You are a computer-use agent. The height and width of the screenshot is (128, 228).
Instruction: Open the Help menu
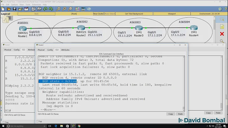[45, 5]
